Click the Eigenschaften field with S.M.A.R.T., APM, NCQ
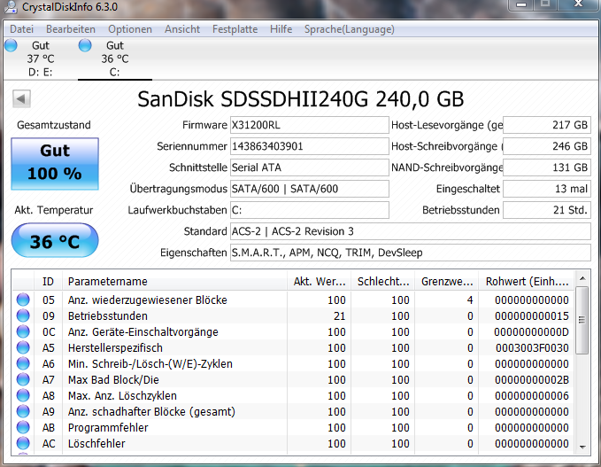The image size is (601, 467). [x=410, y=253]
